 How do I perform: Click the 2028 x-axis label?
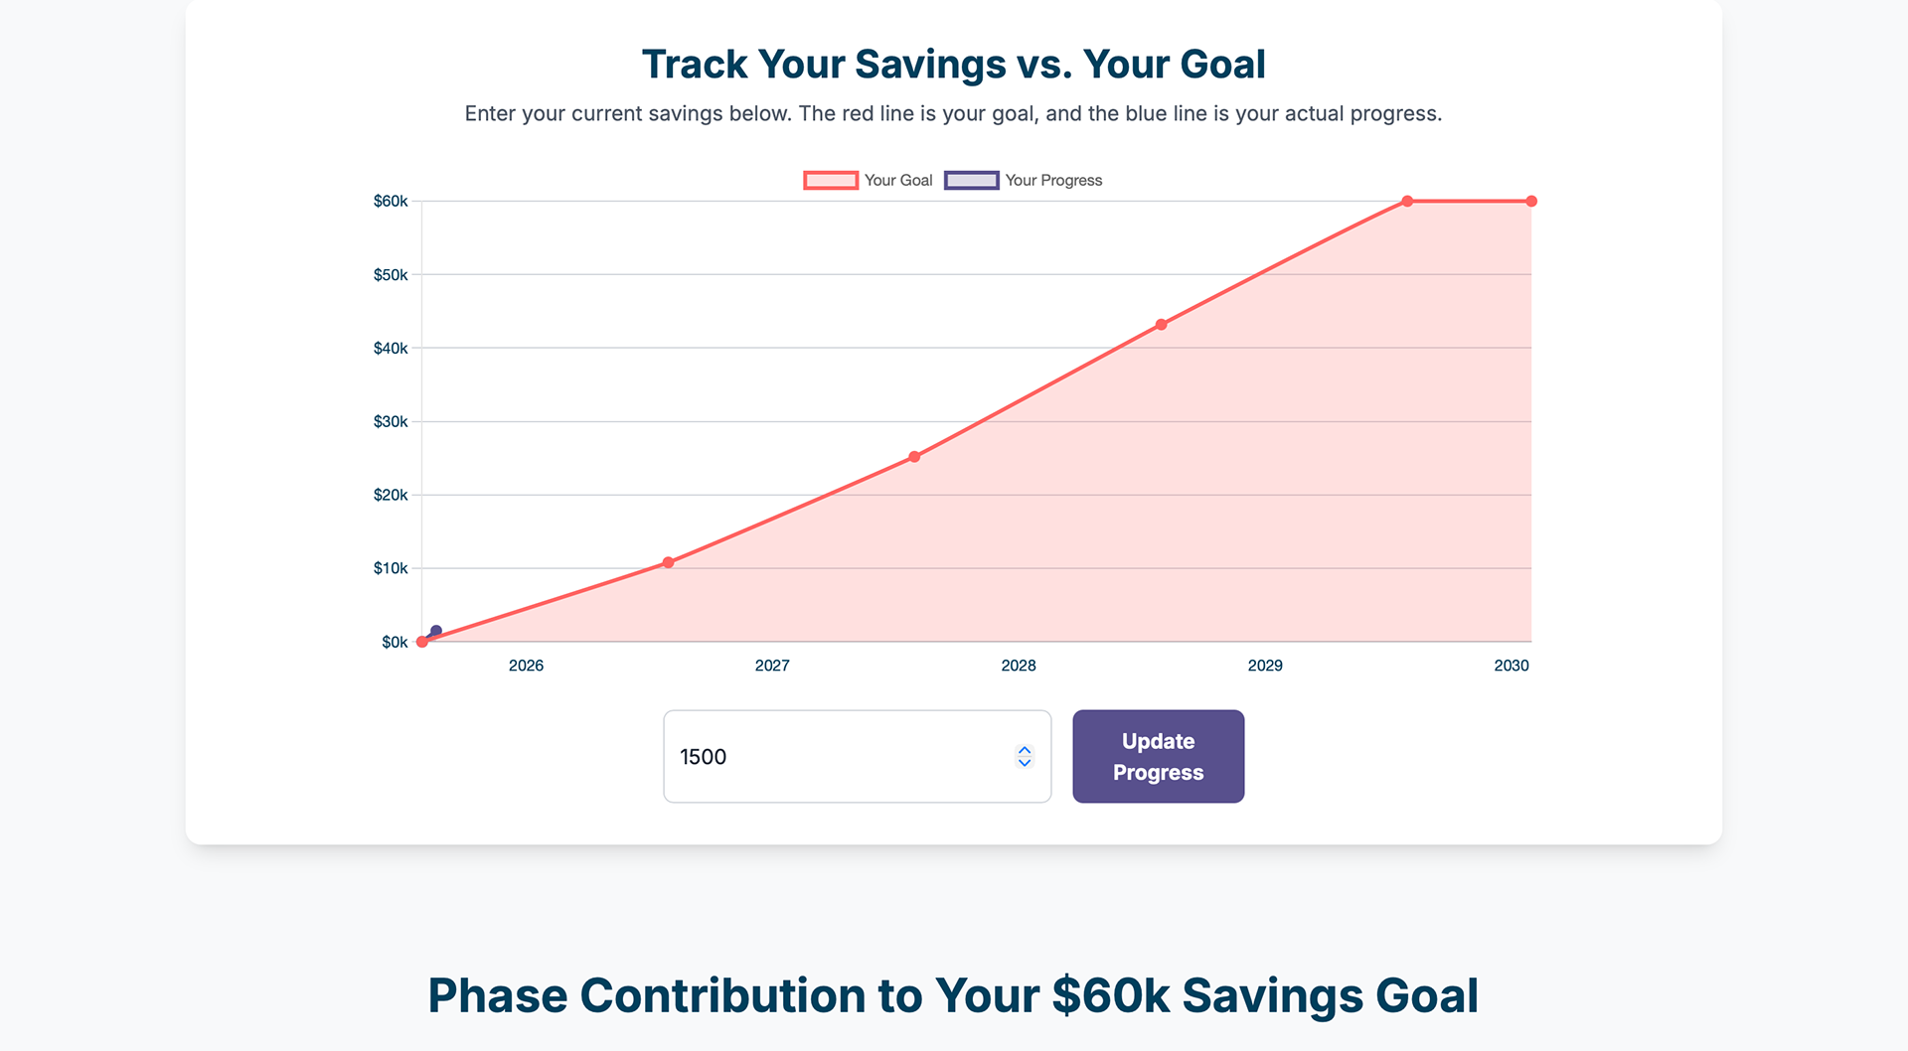1019,666
